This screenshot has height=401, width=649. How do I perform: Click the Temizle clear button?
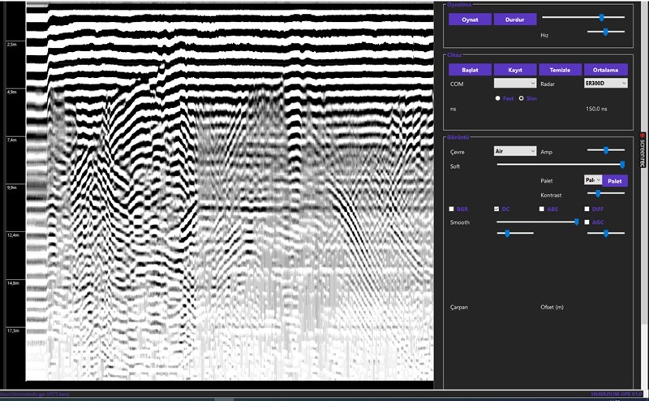pos(561,70)
